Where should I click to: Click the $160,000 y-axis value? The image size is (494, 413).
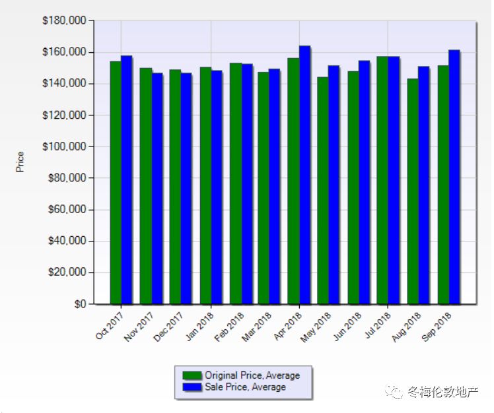coord(64,52)
